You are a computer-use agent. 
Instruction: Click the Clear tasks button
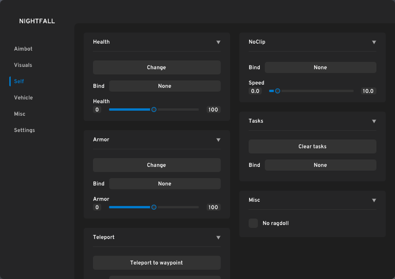point(312,146)
